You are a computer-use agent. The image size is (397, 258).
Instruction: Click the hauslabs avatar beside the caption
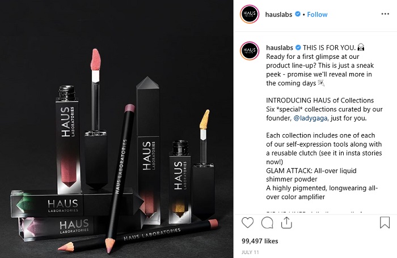tap(250, 51)
